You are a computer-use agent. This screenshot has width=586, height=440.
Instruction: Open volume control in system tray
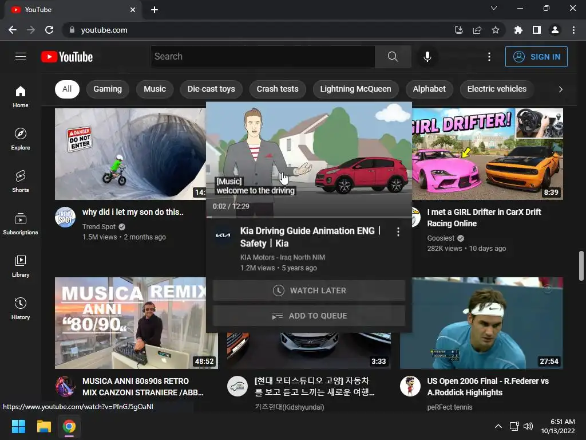[x=528, y=426]
